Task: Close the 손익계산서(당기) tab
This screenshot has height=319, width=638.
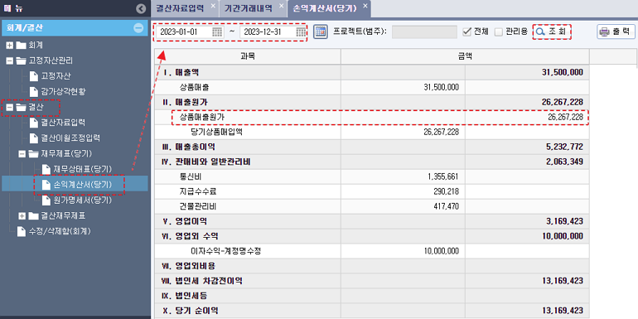Action: 365,6
